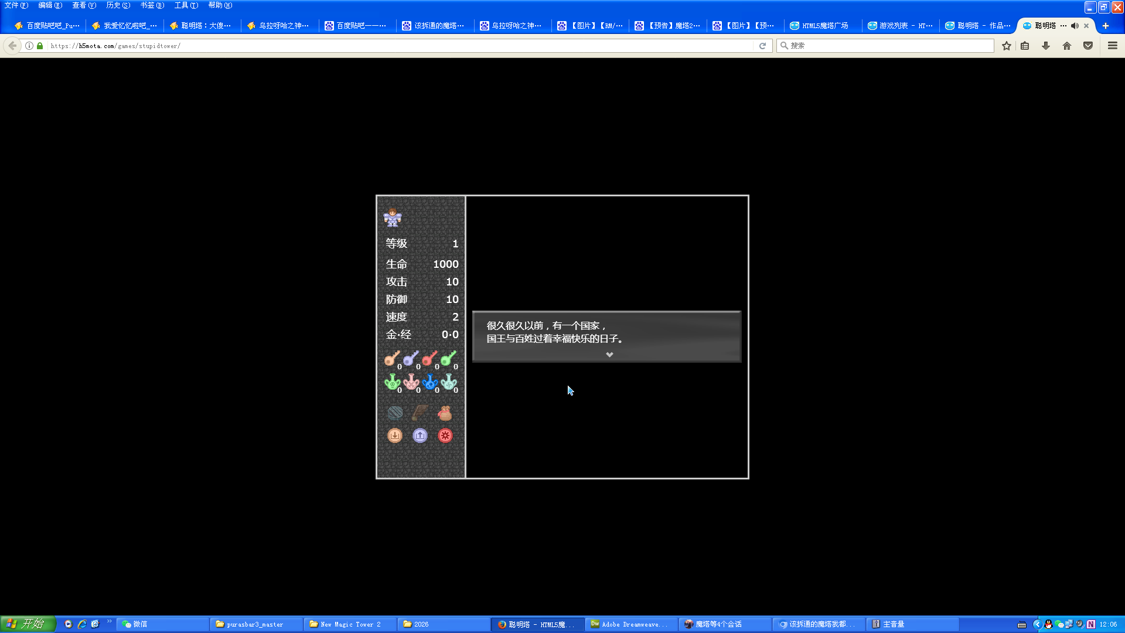Screen dimensions: 1125x633
Task: Expand hidden system tray icons
Action: pos(1037,624)
